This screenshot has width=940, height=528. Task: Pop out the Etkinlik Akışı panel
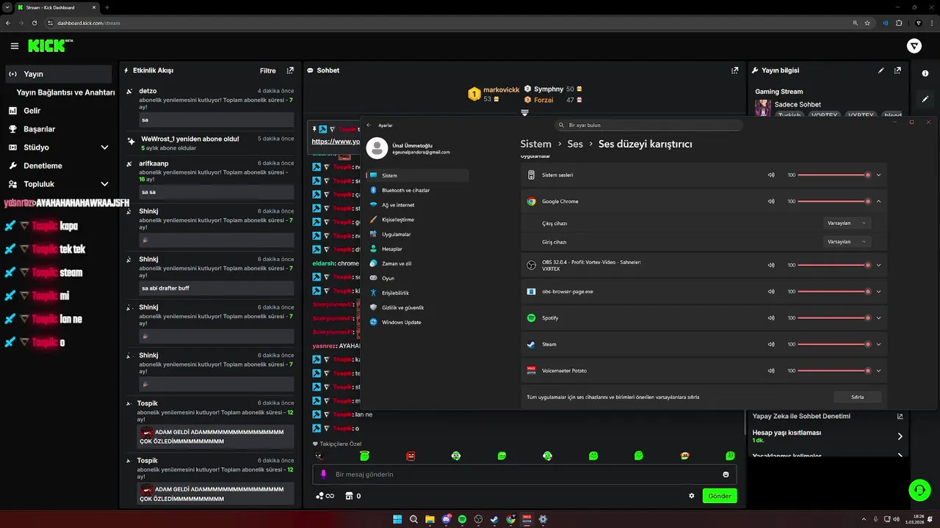click(x=290, y=70)
